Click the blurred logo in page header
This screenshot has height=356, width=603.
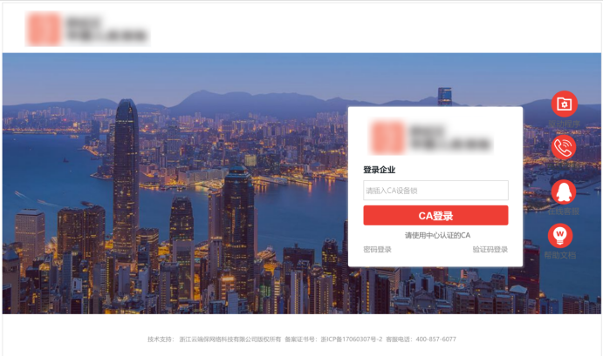(87, 29)
